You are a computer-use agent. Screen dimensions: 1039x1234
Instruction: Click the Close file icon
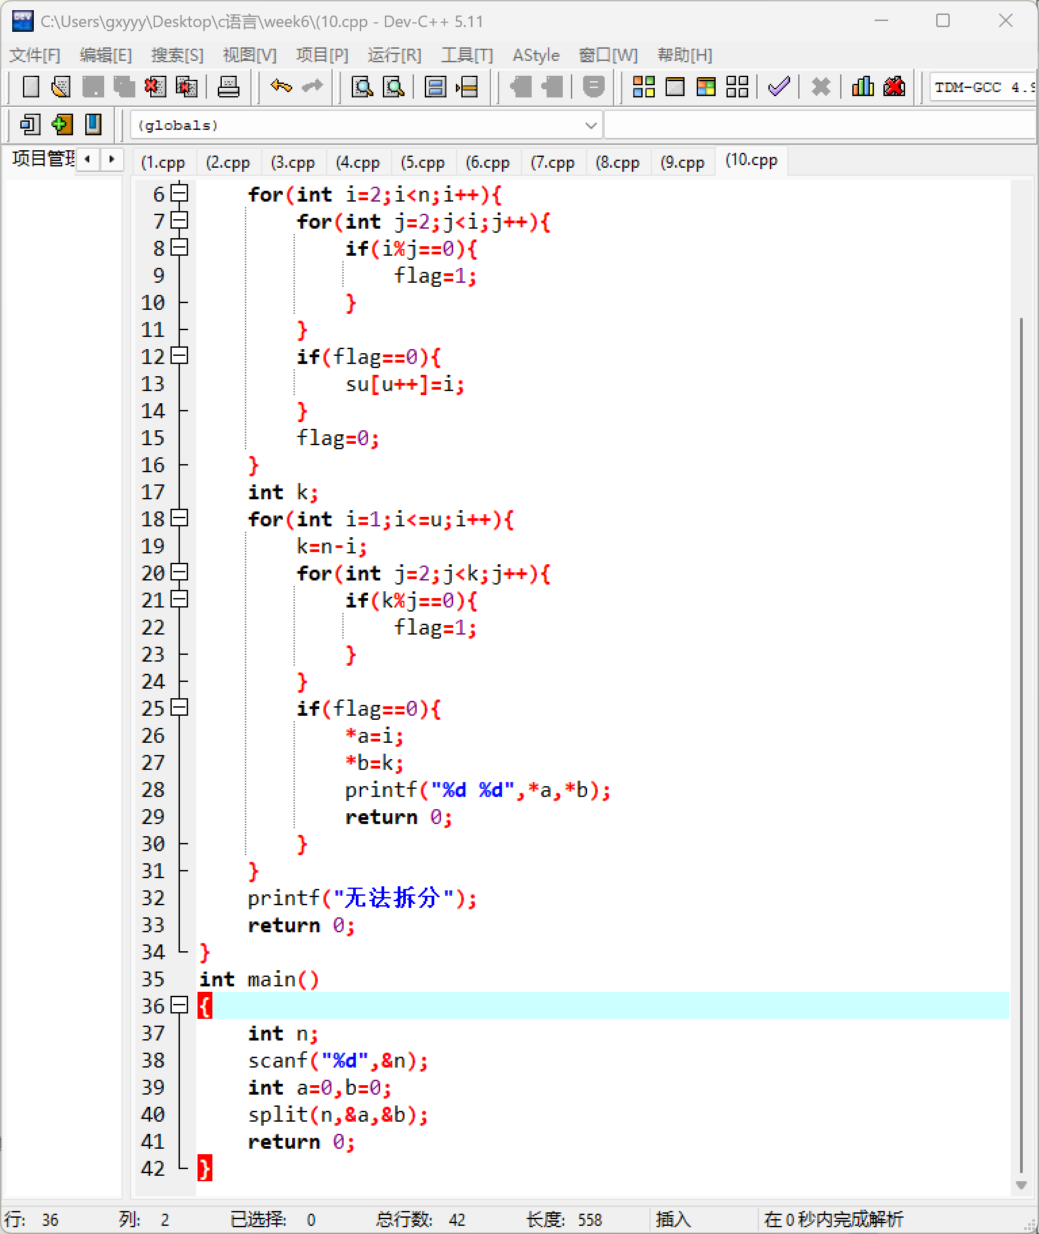(x=155, y=87)
